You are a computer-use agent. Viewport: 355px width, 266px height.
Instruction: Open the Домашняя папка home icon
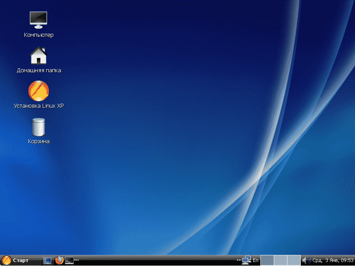[x=38, y=56]
